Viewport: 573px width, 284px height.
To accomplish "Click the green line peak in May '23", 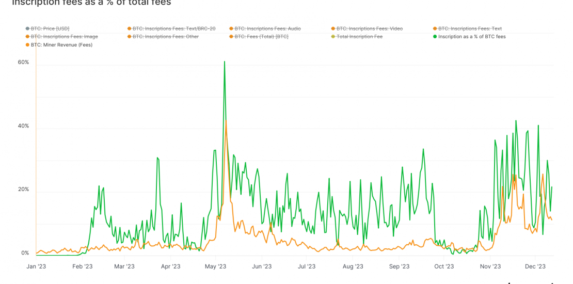I will (225, 61).
